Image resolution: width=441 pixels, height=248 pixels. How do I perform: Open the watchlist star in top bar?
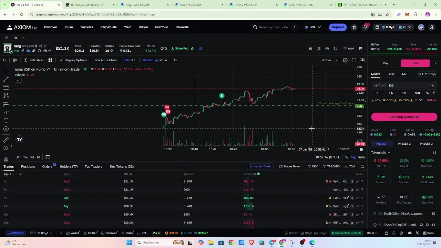coord(354,27)
